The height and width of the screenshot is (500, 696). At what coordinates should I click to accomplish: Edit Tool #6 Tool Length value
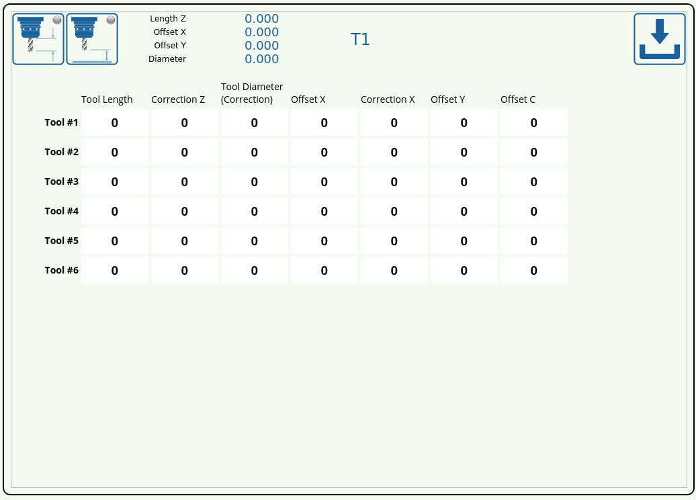[115, 270]
